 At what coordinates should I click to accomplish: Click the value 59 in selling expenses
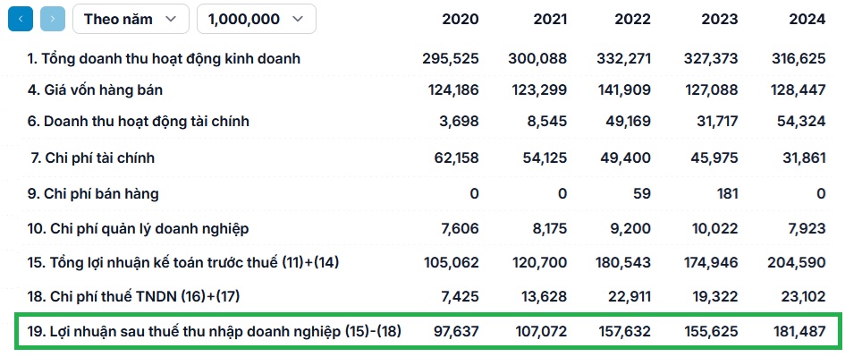(x=642, y=193)
